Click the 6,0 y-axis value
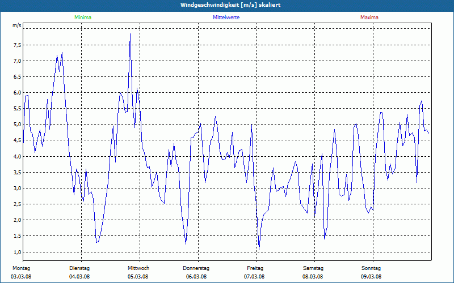This screenshot has height=283, width=454. [17, 93]
